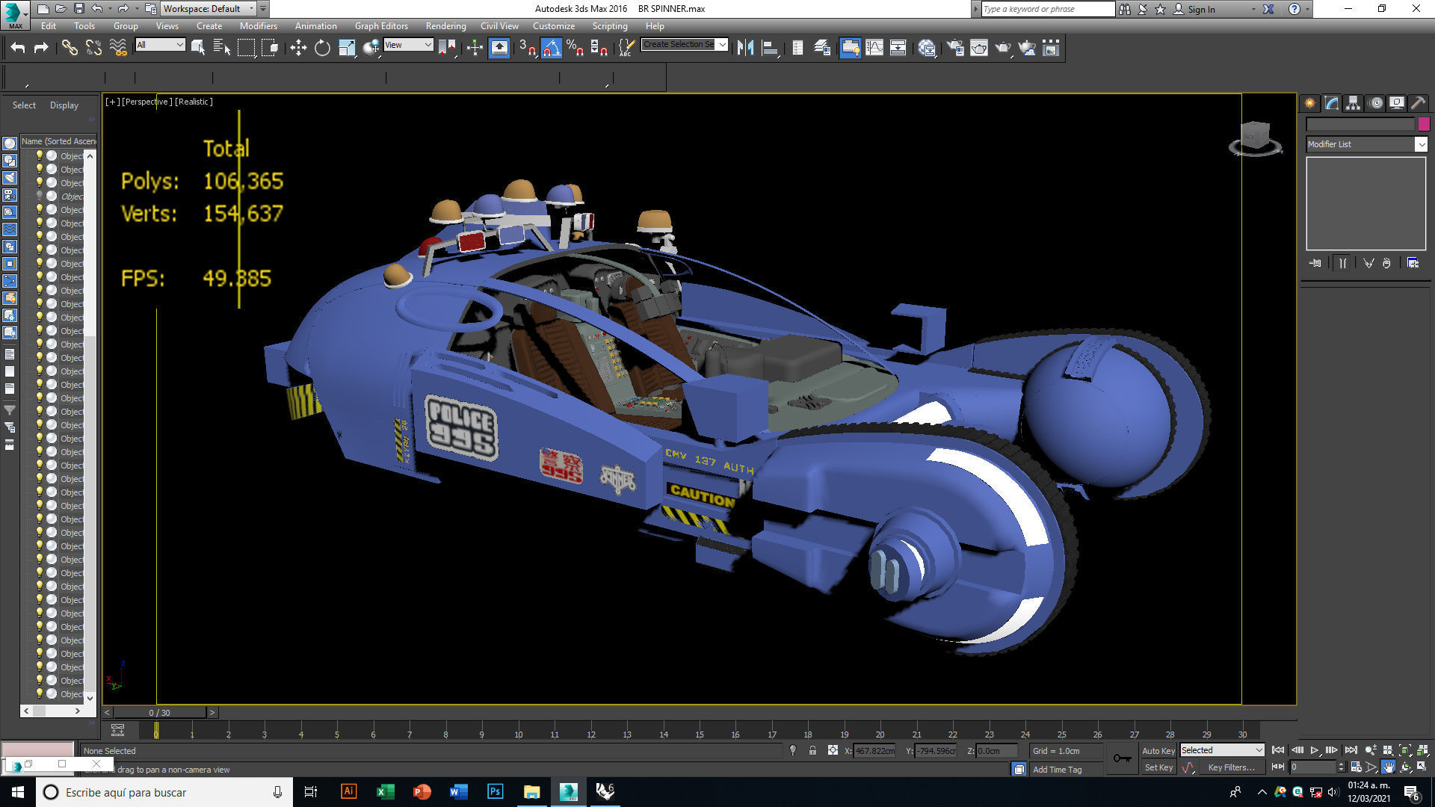The width and height of the screenshot is (1435, 807).
Task: Open the Graph Editors menu
Action: tap(381, 25)
